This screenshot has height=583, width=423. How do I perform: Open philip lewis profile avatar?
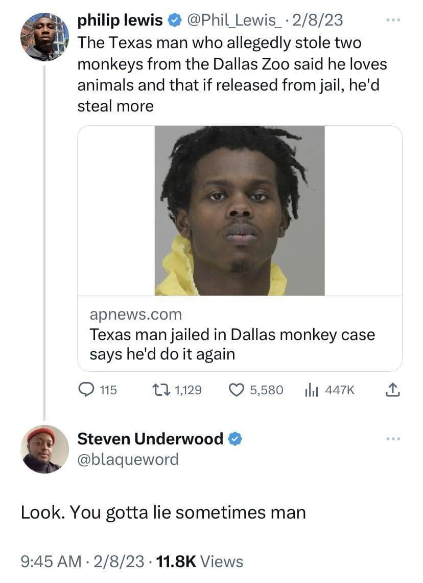coord(44,36)
